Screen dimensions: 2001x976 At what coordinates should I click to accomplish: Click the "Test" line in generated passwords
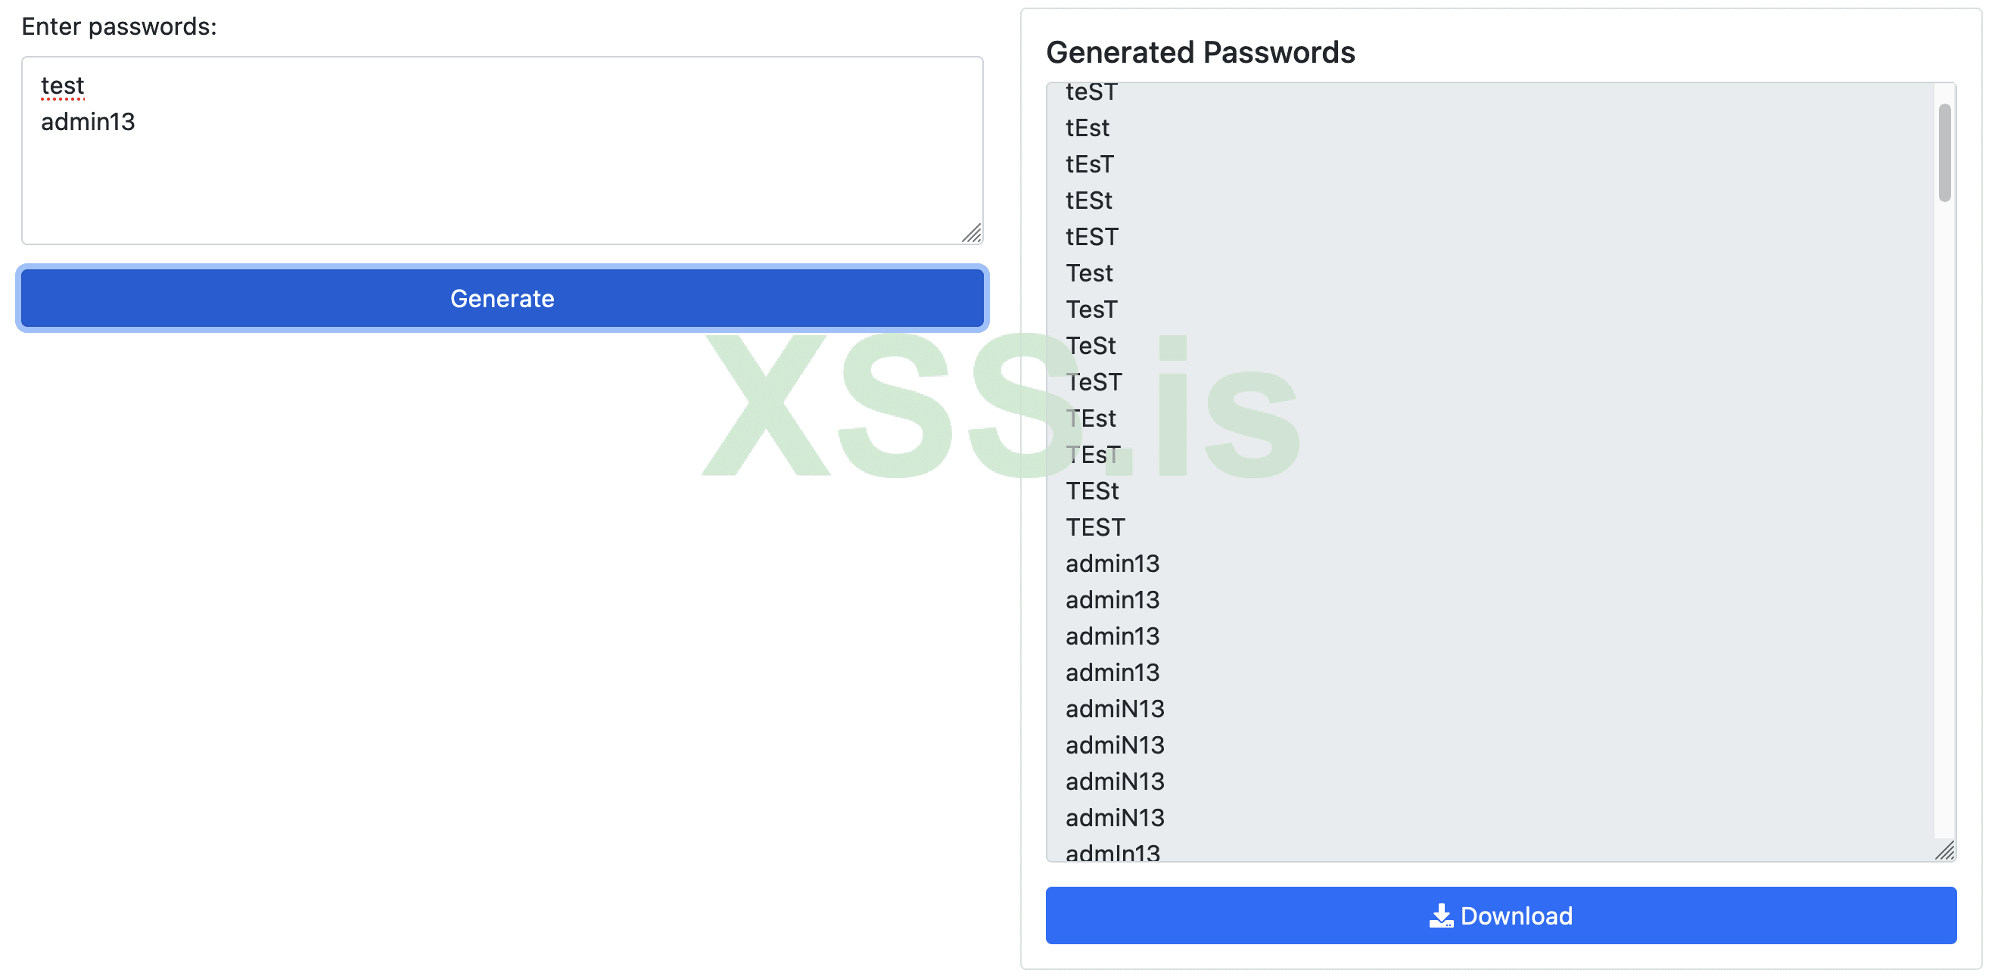click(x=1089, y=273)
